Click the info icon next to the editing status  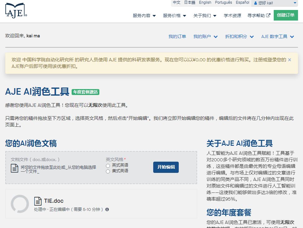(x=107, y=210)
